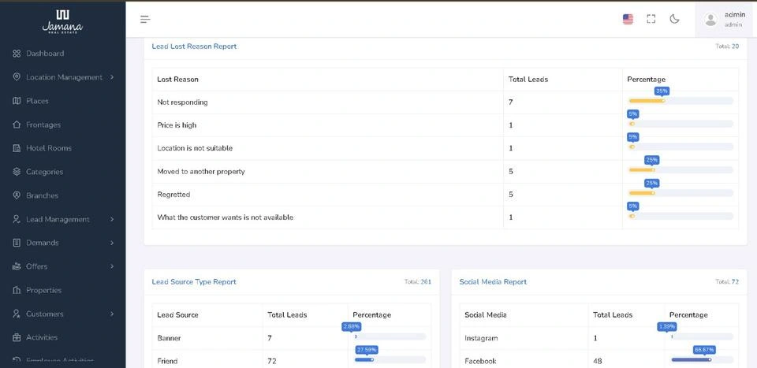Expand the Customers submenu arrow
This screenshot has width=757, height=368.
[x=112, y=314]
